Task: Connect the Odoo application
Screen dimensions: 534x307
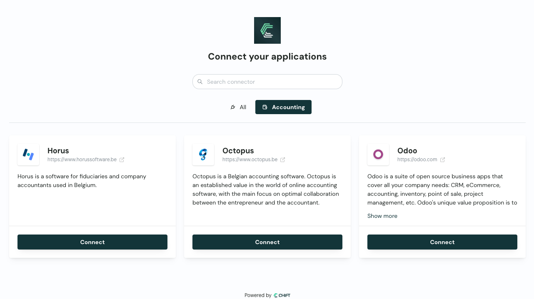Action: pyautogui.click(x=442, y=242)
